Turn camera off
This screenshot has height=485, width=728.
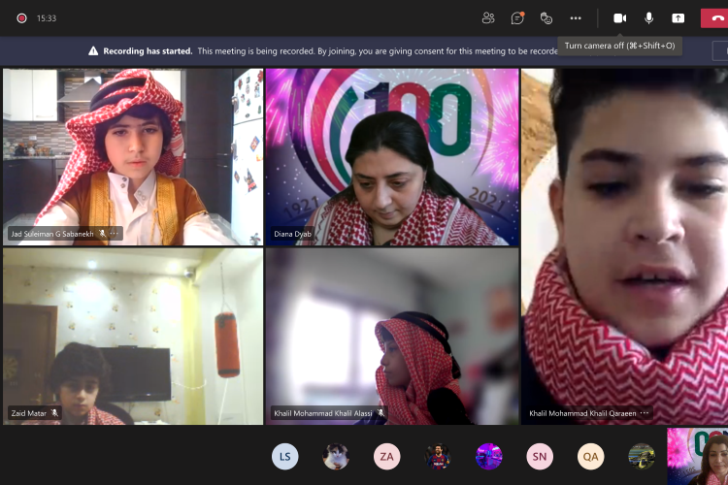point(619,17)
